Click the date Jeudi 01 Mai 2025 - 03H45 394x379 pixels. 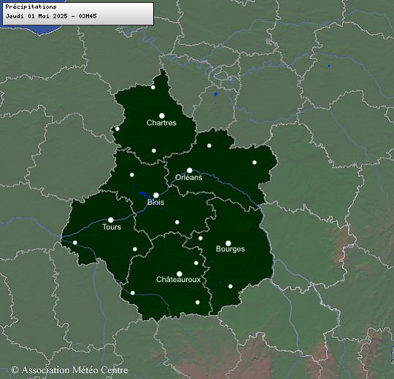tap(51, 16)
